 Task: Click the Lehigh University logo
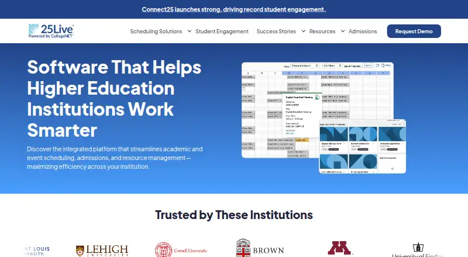click(102, 251)
